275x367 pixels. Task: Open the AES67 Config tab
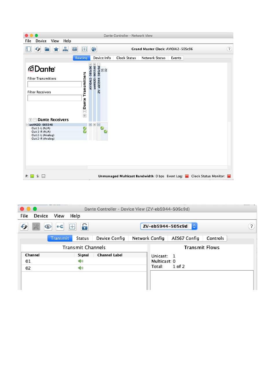(185, 238)
